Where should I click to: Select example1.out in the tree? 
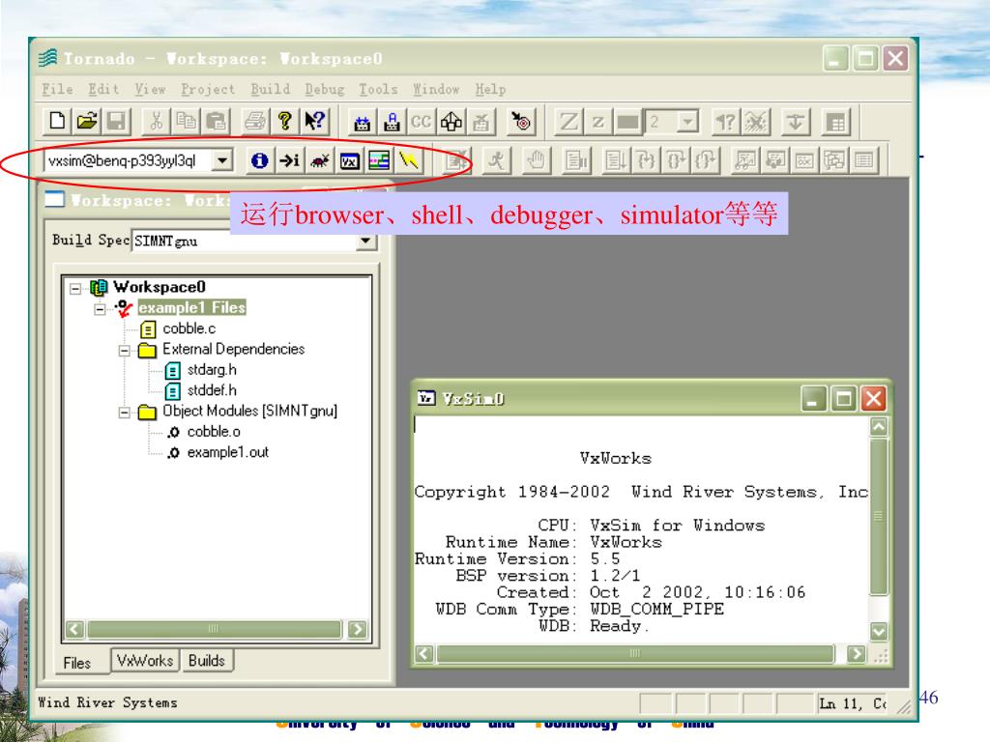point(228,452)
